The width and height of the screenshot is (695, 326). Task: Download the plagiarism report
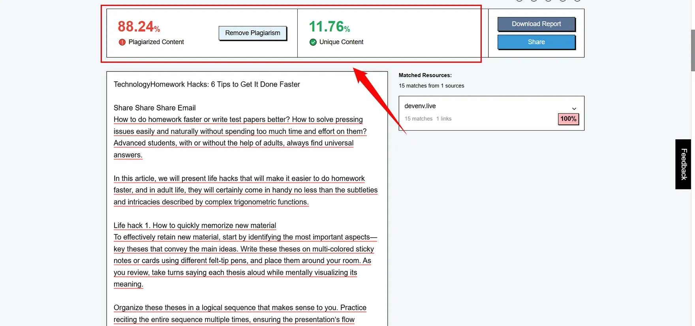(536, 24)
